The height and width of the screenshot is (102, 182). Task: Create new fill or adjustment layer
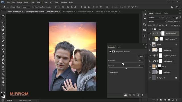(165, 100)
